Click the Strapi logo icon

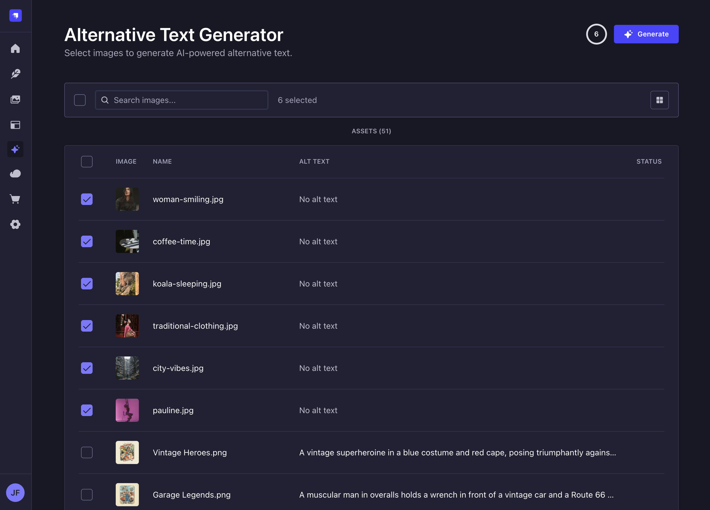(x=15, y=15)
